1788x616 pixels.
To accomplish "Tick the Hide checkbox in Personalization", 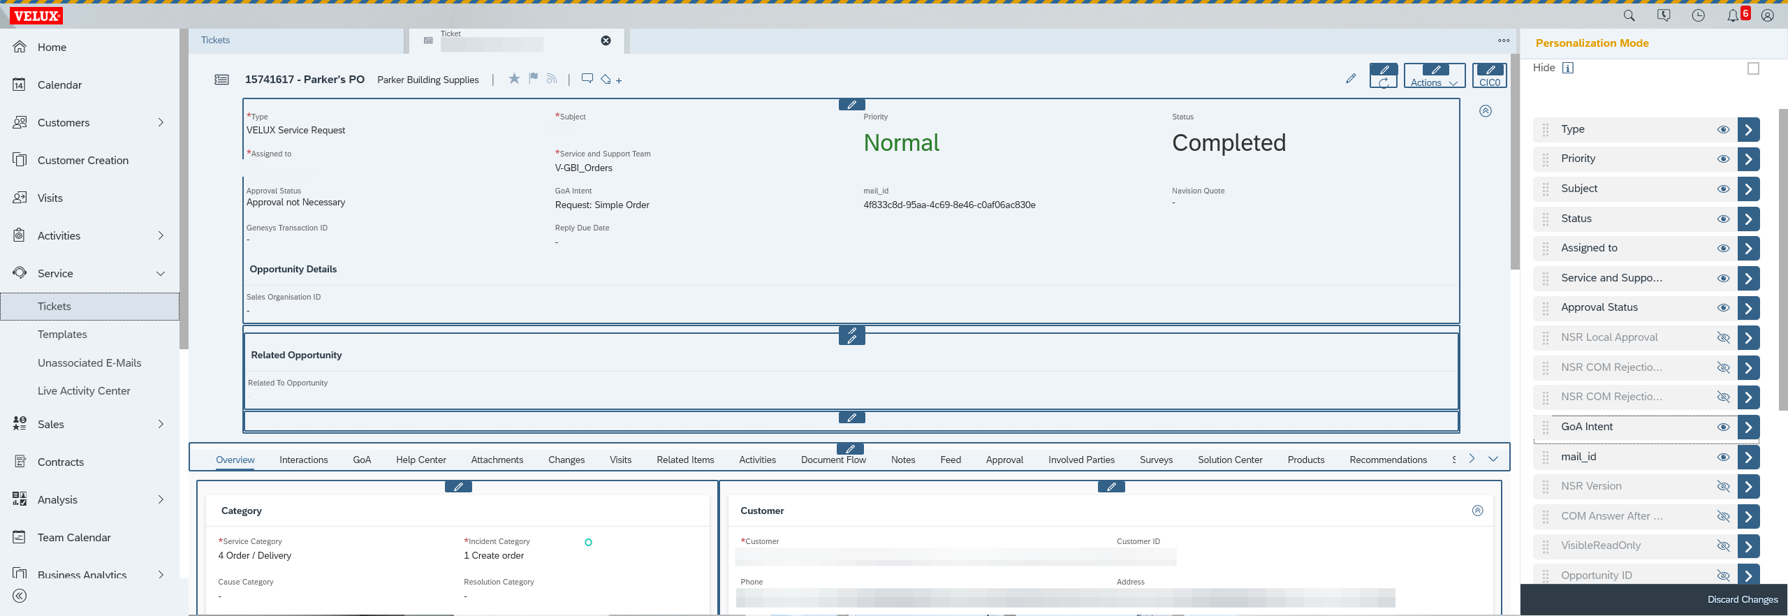I will point(1753,68).
